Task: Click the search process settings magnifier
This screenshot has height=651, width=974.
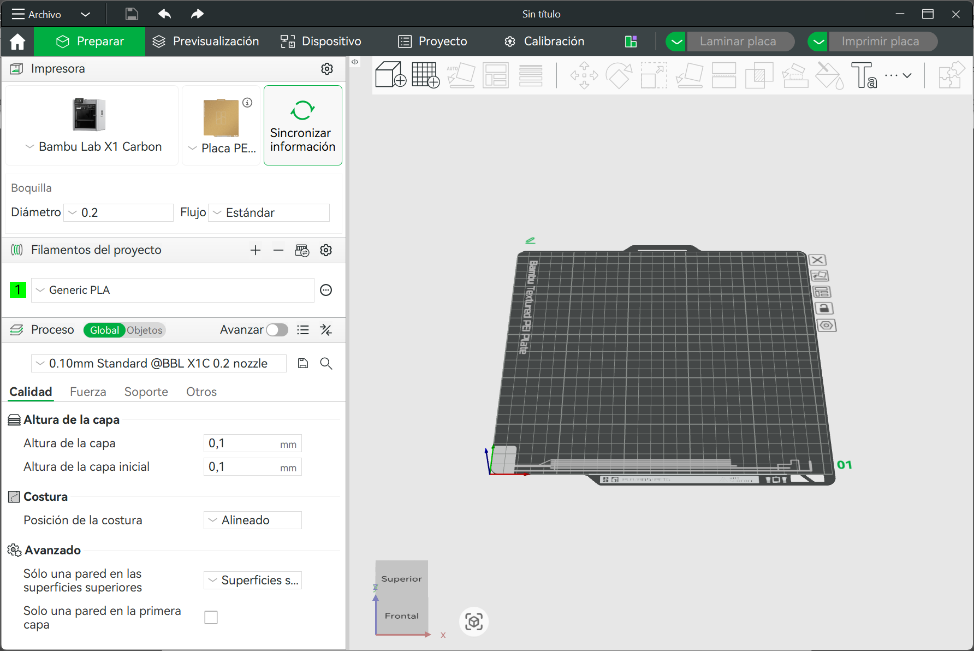Action: [x=326, y=364]
